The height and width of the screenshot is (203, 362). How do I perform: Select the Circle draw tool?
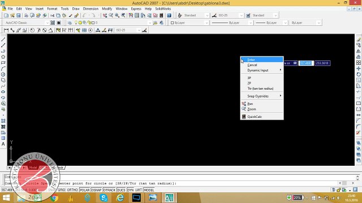(3, 74)
